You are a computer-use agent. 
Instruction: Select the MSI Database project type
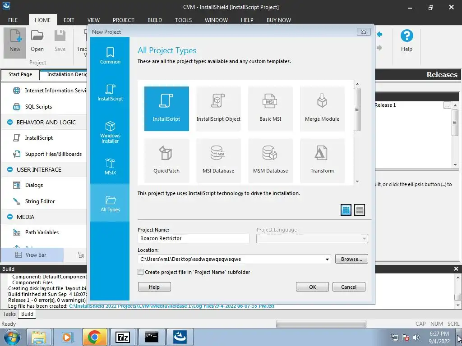click(x=218, y=161)
